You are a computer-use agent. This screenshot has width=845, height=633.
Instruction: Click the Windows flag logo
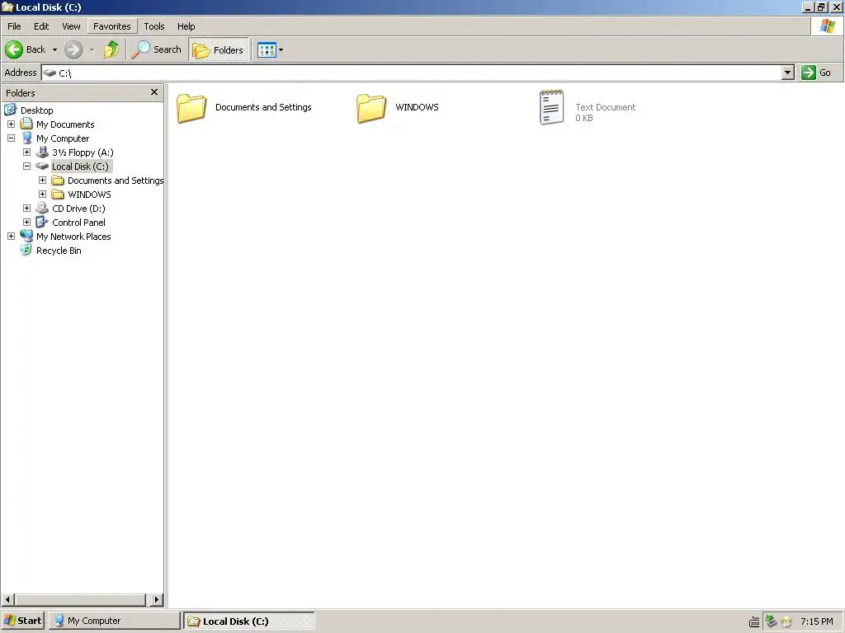click(827, 26)
